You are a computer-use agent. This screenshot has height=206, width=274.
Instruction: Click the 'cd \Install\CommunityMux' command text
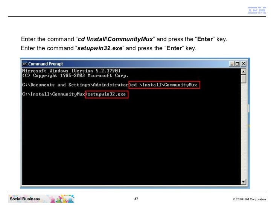tap(164, 85)
